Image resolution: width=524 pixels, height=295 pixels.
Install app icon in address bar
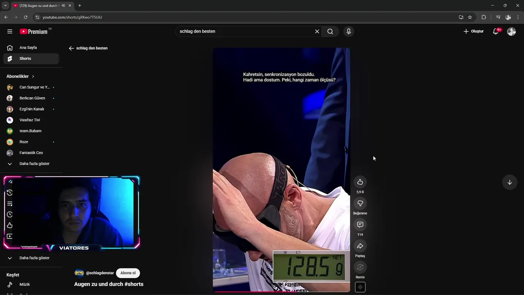[x=461, y=17]
